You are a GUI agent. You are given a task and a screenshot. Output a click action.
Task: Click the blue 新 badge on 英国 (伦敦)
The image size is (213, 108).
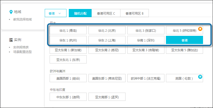click(x=201, y=77)
